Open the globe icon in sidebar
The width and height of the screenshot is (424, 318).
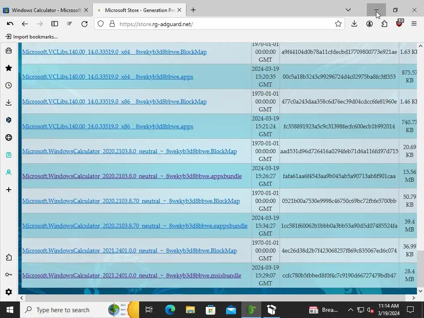(9, 137)
